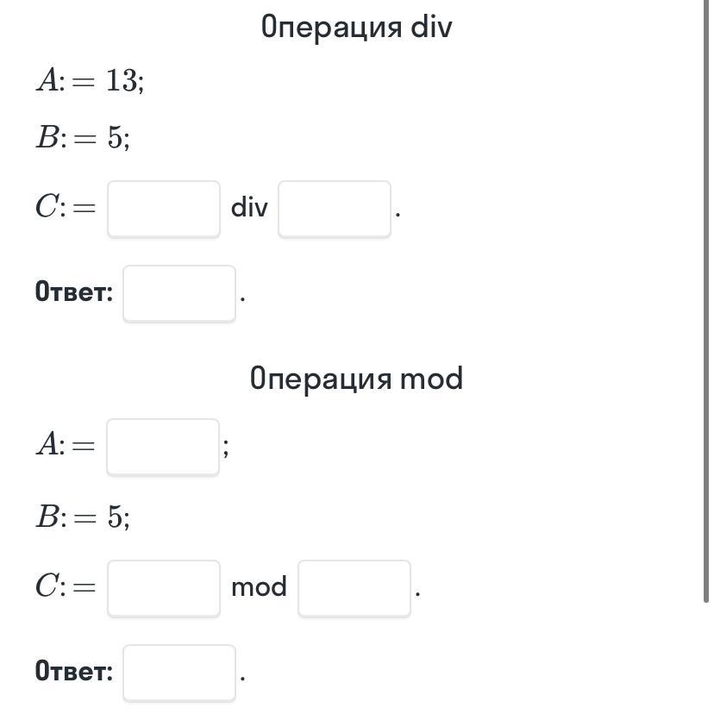Click the heading Операция mod
714x714 pixels.
356,379
